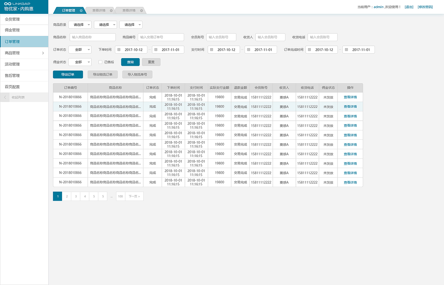Close the 订单管理 tab
This screenshot has height=285, width=444.
(x=81, y=11)
